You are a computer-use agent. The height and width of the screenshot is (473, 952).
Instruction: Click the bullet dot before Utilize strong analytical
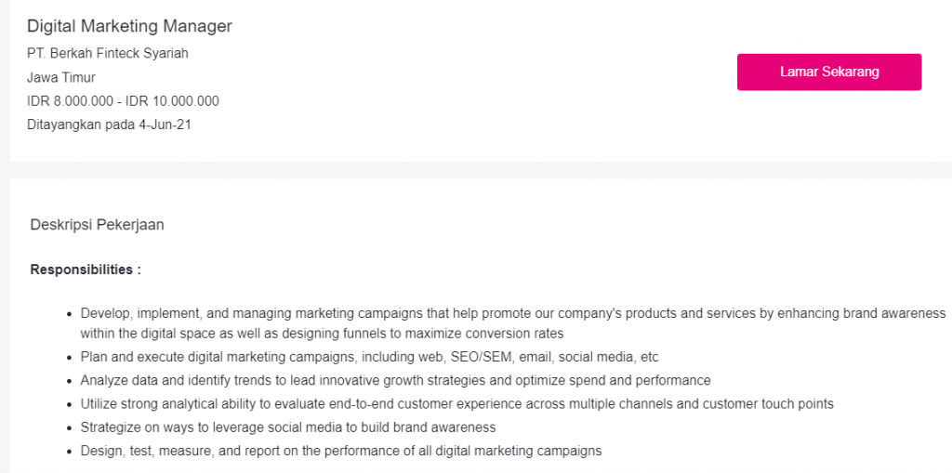click(x=70, y=404)
